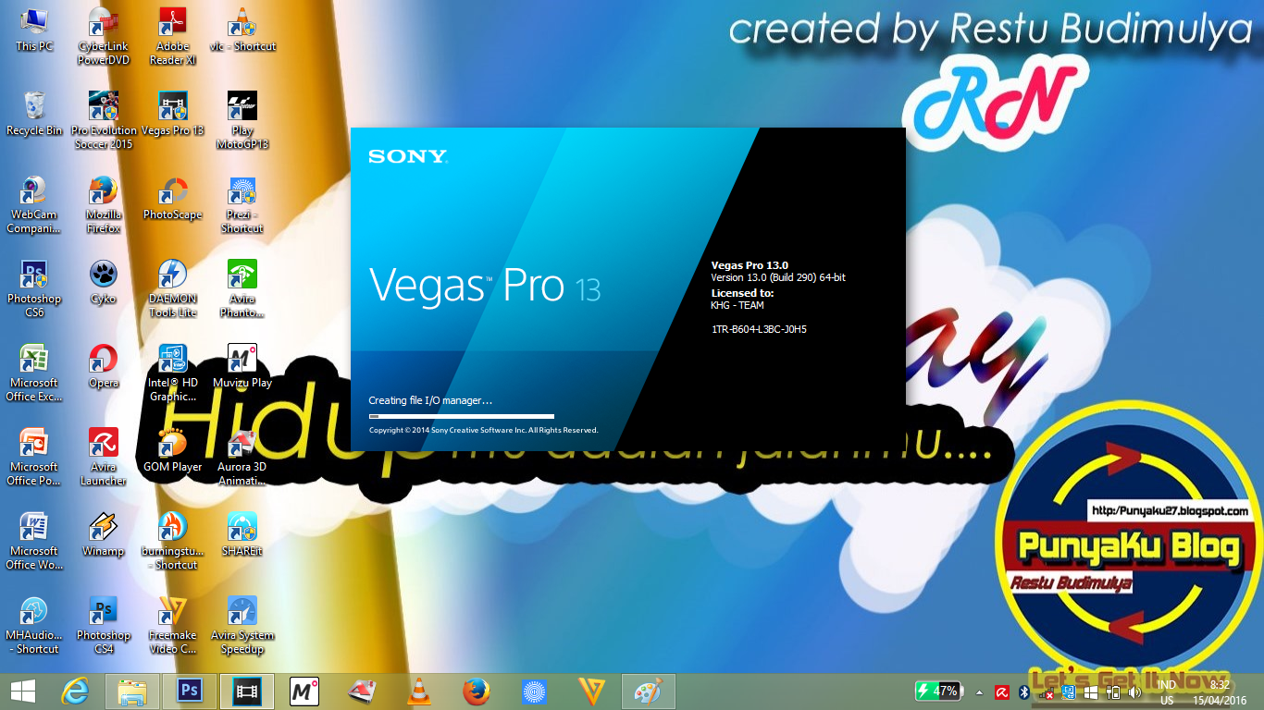1264x710 pixels.
Task: Select GOM Player desktop shortcut
Action: pyautogui.click(x=173, y=450)
